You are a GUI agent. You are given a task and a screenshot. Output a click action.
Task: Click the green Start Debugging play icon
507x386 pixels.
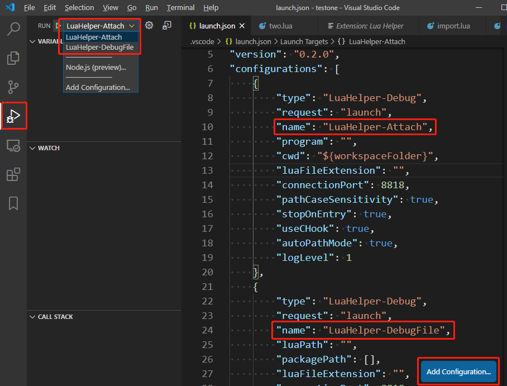[58, 26]
